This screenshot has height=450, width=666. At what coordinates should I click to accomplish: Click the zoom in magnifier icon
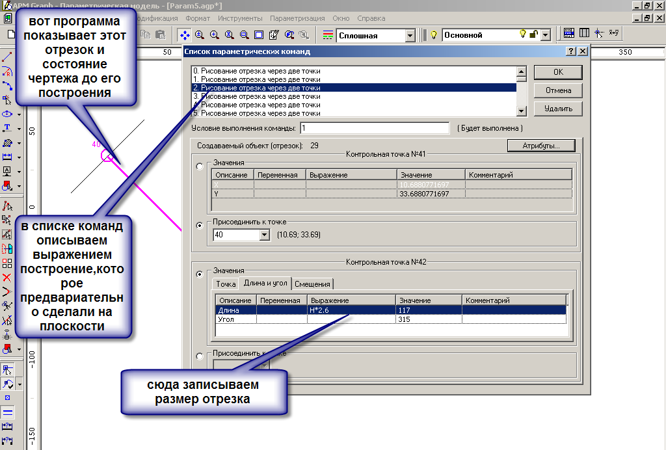point(215,35)
